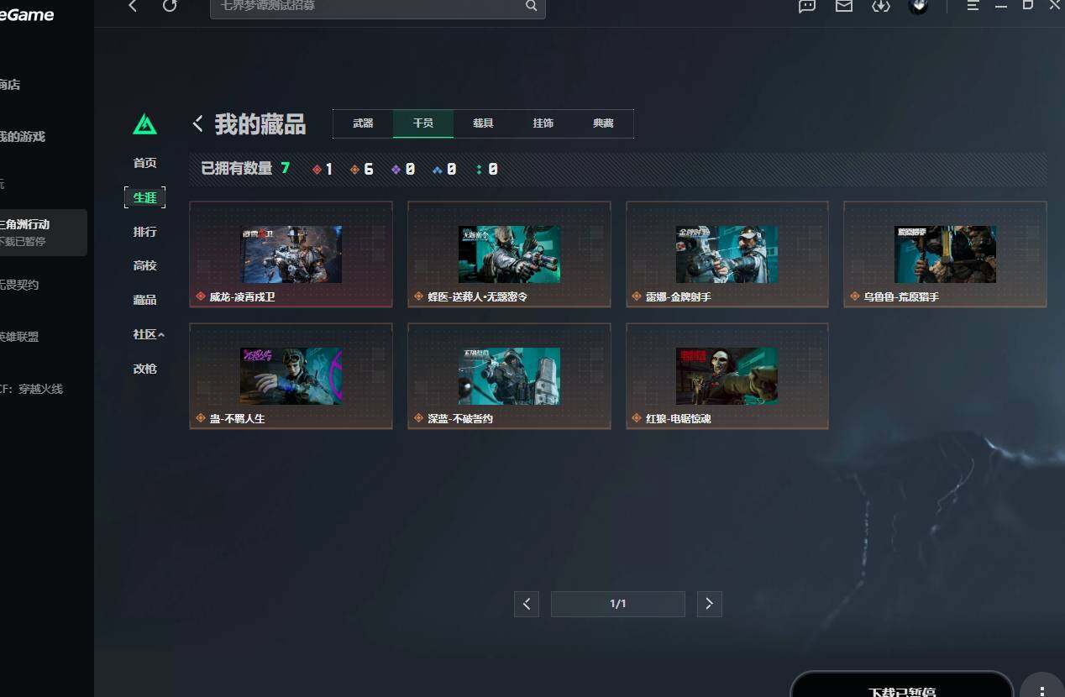This screenshot has height=697, width=1065.
Task: Open the 乌鲁鲁-荒原猎手 skin card
Action: pyautogui.click(x=945, y=254)
